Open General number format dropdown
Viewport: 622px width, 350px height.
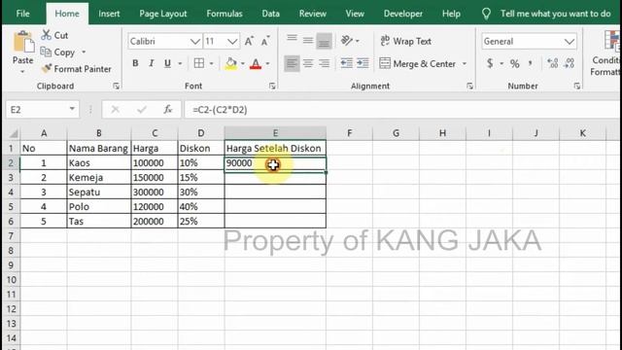(x=570, y=41)
